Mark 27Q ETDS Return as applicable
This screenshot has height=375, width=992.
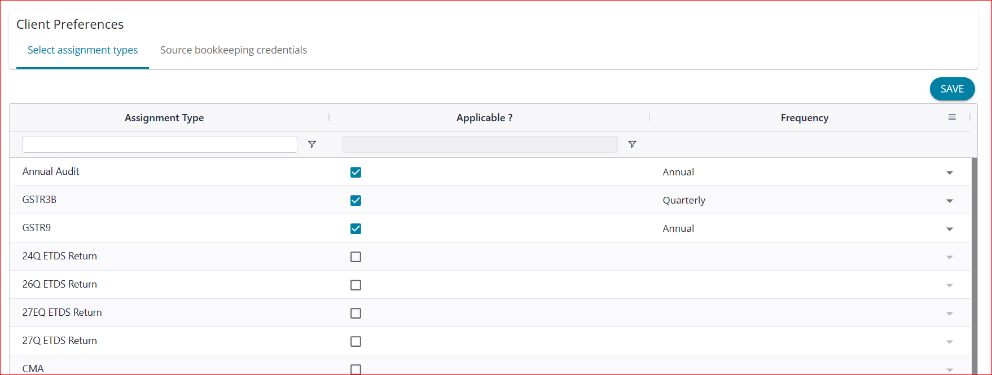point(355,341)
